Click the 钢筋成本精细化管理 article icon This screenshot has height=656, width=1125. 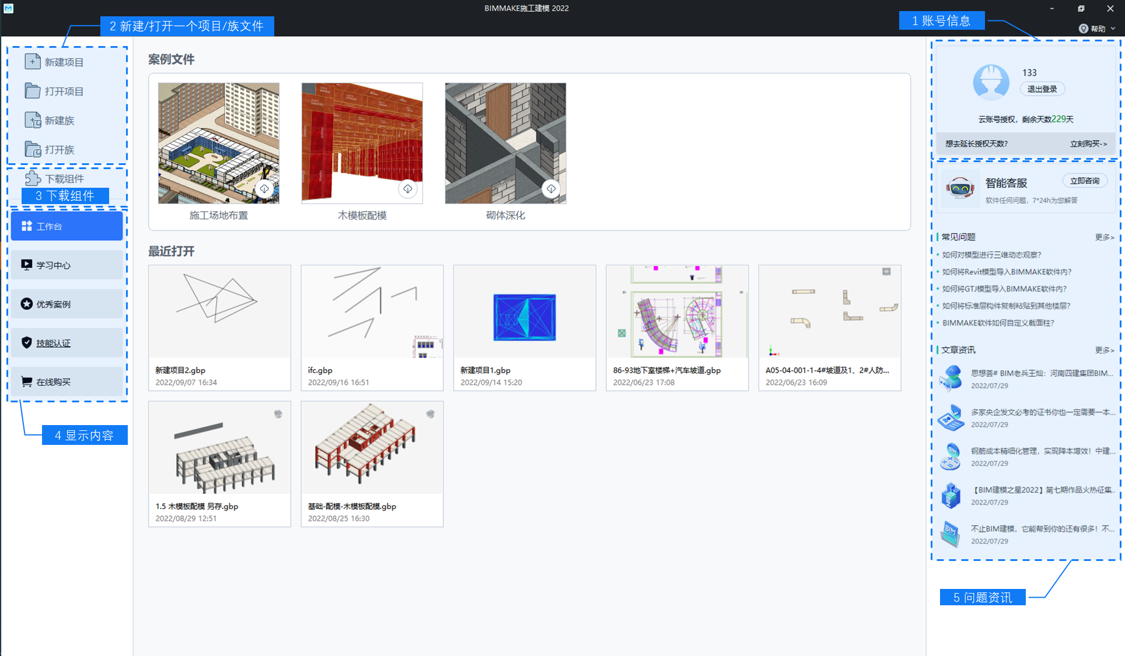[x=951, y=456]
